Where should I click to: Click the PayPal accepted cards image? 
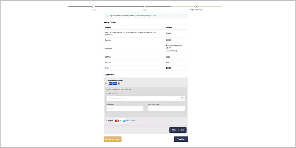coord(120,120)
